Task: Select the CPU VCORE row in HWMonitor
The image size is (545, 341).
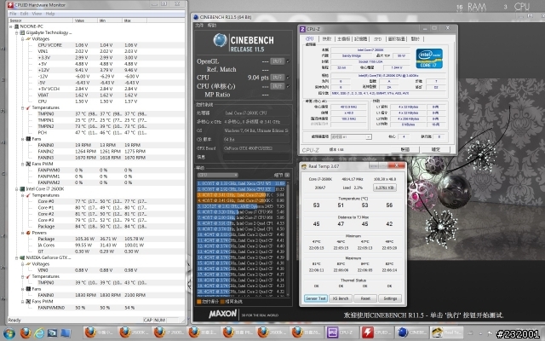Action: click(96, 45)
